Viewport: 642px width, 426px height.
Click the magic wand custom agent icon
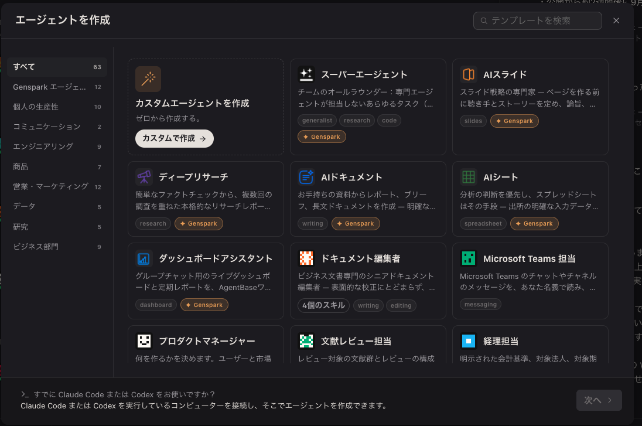tap(148, 79)
